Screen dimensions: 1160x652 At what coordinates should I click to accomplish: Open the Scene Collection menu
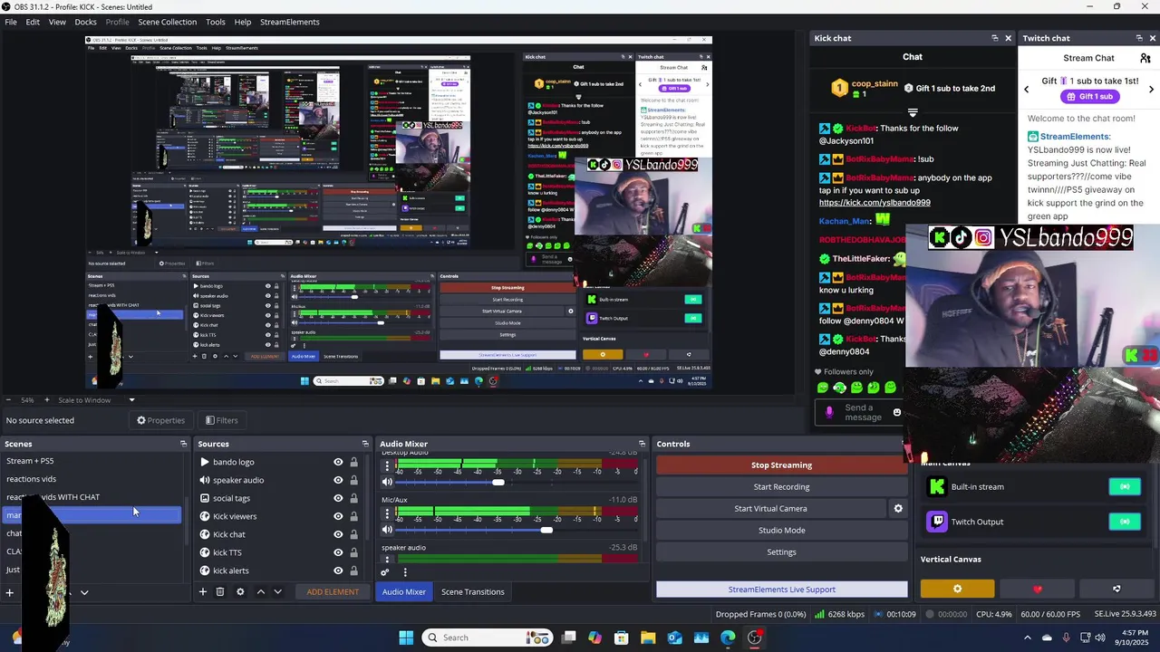[x=167, y=22]
